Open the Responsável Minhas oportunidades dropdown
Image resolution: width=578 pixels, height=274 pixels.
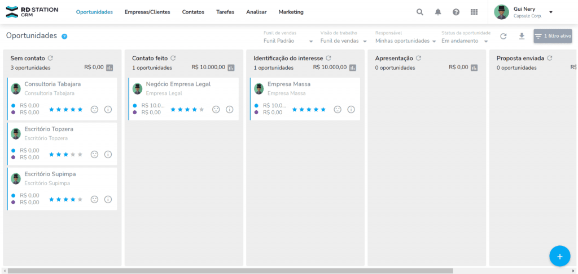tap(405, 41)
